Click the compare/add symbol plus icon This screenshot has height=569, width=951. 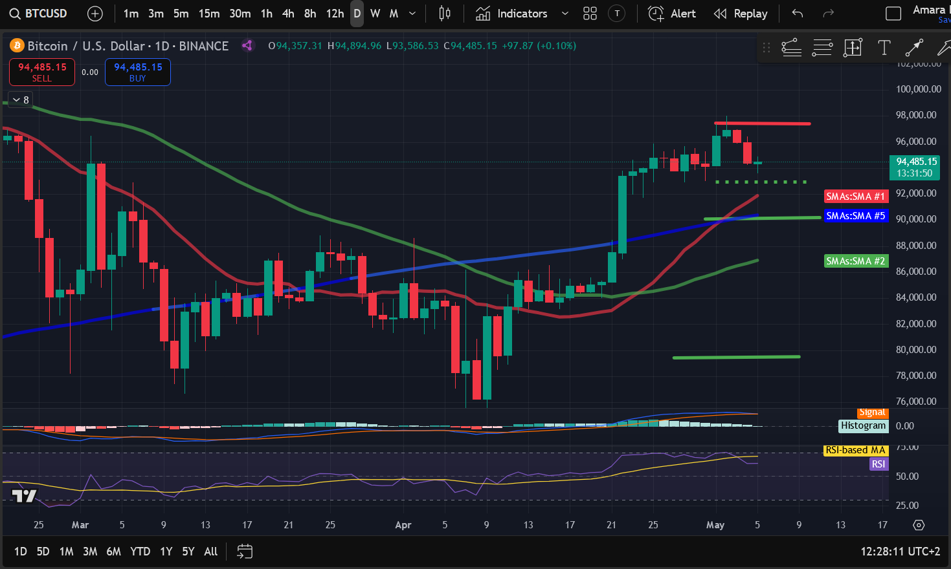[x=95, y=14]
